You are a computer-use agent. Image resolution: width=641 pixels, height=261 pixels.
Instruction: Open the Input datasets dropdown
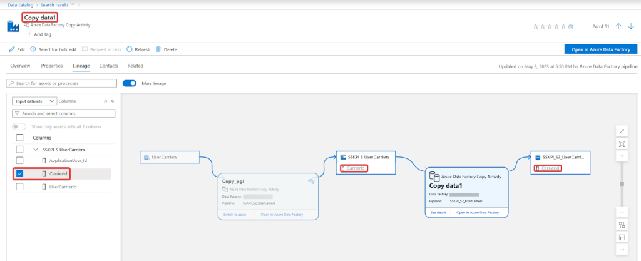[34, 100]
